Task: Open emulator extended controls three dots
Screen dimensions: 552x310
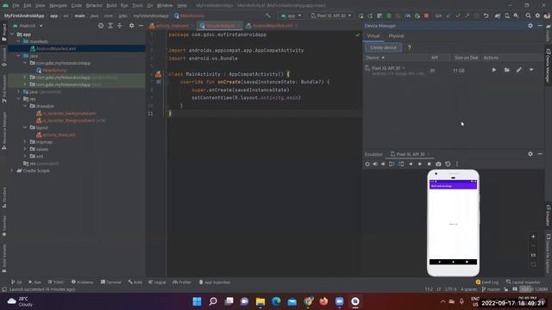Action: [x=457, y=164]
